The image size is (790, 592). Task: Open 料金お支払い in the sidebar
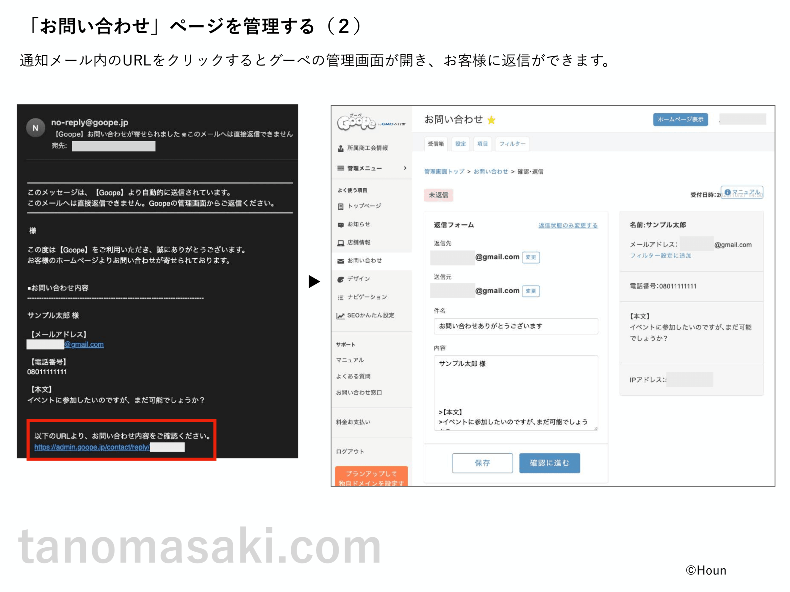pyautogui.click(x=353, y=422)
